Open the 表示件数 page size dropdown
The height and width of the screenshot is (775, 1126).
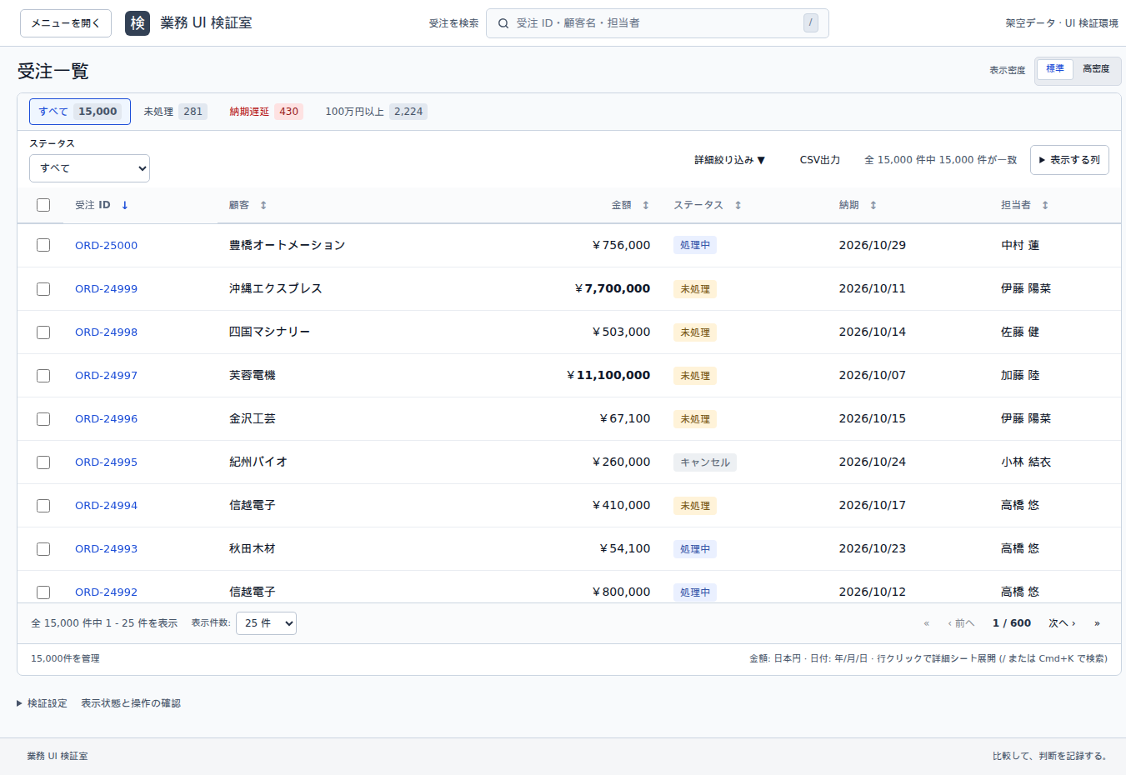click(266, 623)
